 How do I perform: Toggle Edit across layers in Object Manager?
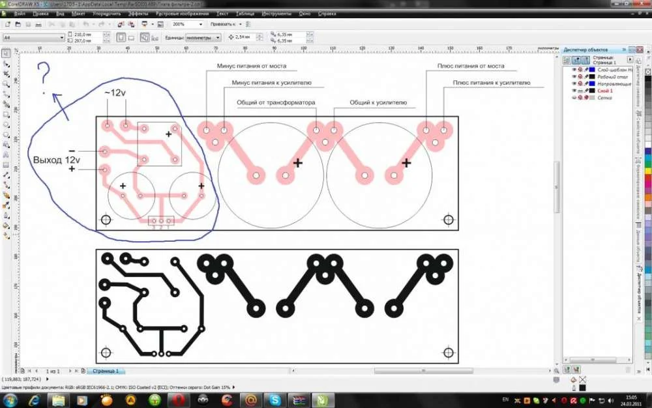point(576,60)
